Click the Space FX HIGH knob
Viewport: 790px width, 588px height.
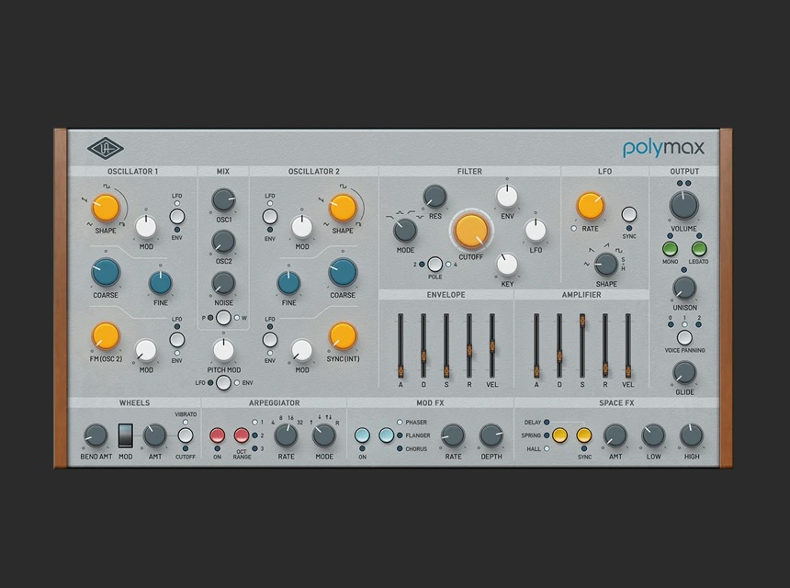point(691,435)
